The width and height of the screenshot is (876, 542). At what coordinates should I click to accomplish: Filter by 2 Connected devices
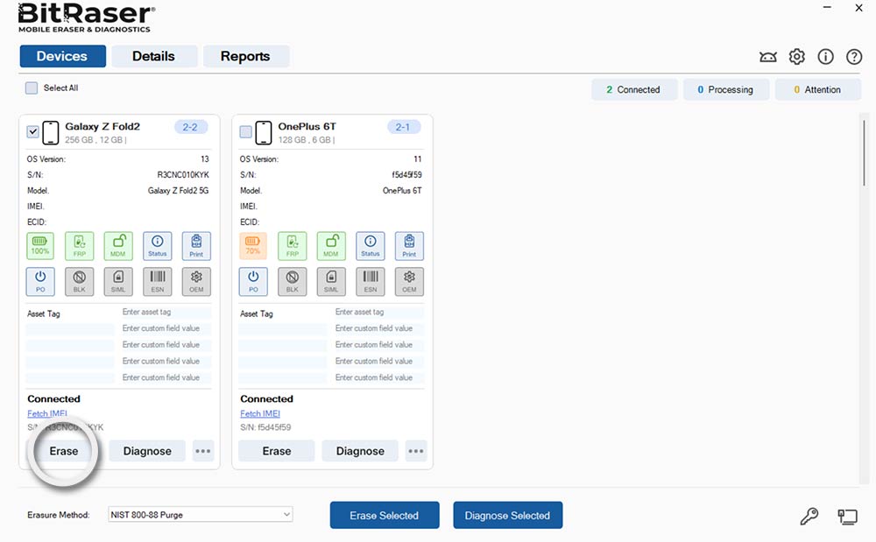pyautogui.click(x=634, y=90)
